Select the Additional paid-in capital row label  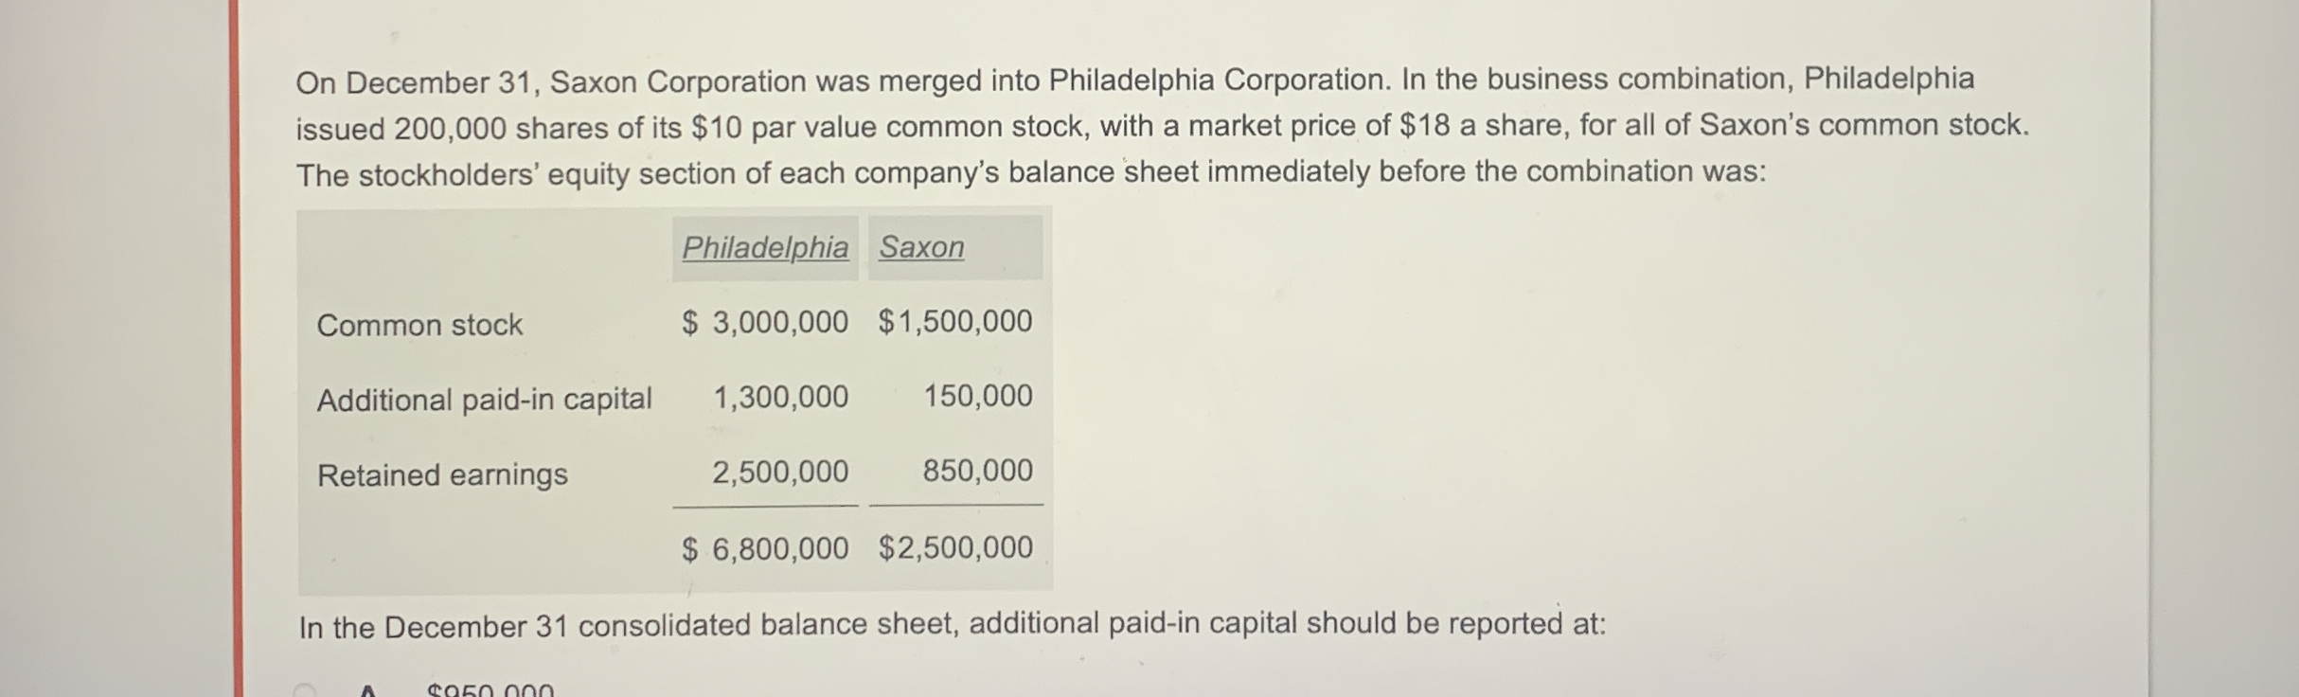(x=484, y=400)
